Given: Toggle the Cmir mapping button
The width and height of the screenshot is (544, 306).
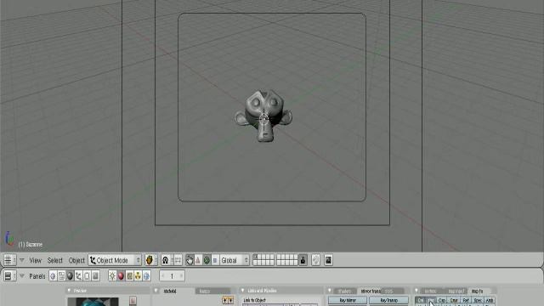Looking at the screenshot, I should click(454, 300).
